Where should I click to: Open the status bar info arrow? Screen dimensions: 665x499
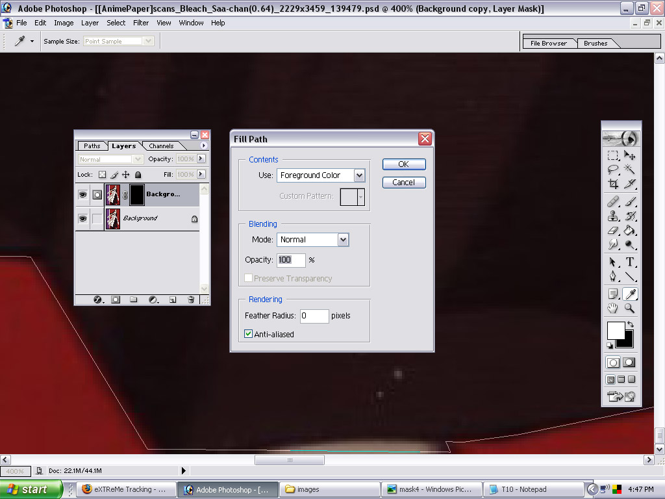click(x=184, y=470)
